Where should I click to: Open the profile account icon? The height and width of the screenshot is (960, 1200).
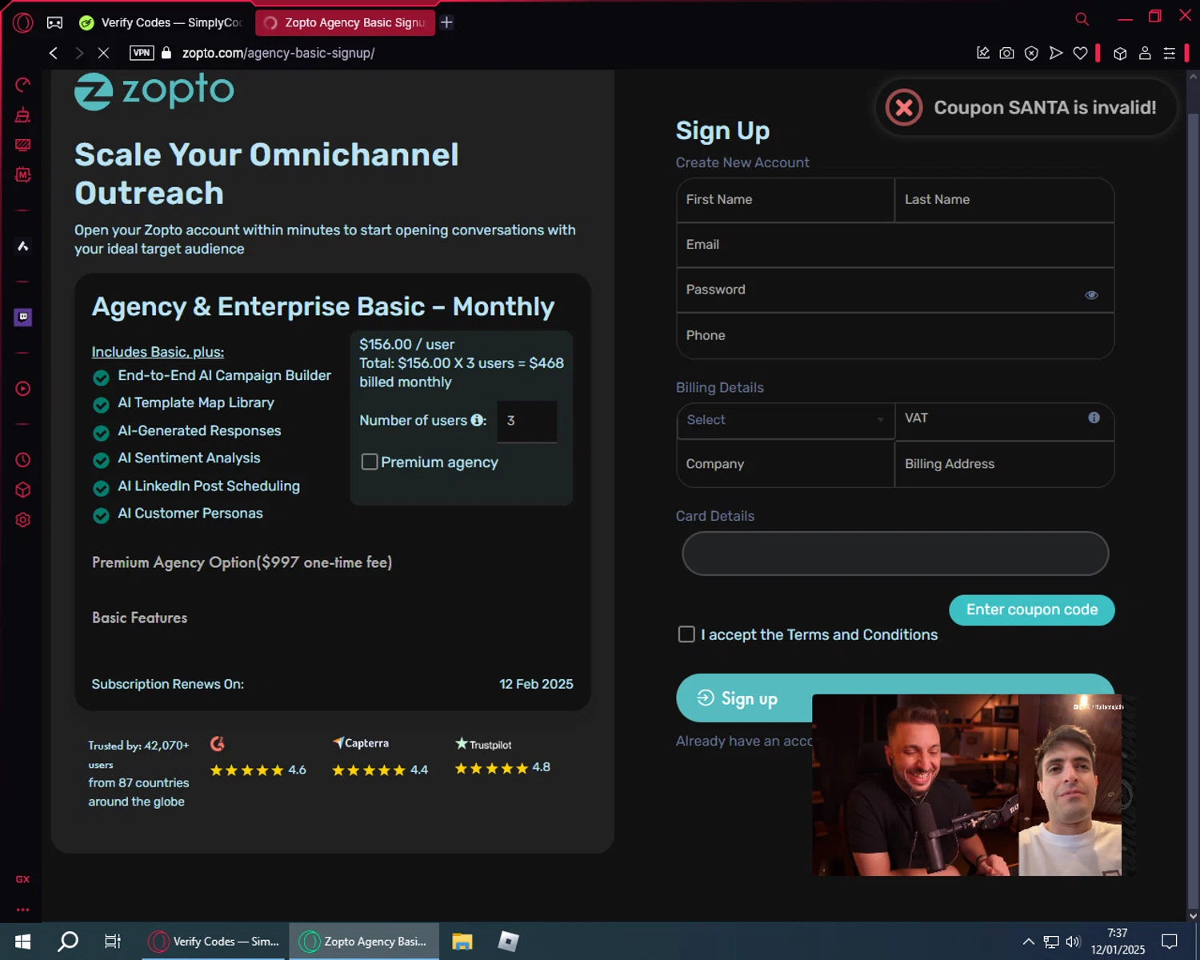tap(1145, 53)
